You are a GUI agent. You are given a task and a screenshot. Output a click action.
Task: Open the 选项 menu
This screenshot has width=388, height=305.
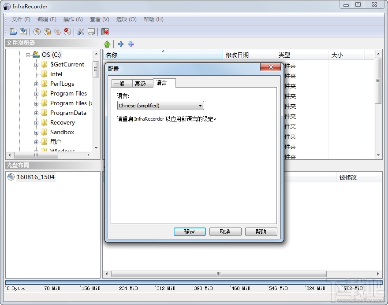(126, 19)
